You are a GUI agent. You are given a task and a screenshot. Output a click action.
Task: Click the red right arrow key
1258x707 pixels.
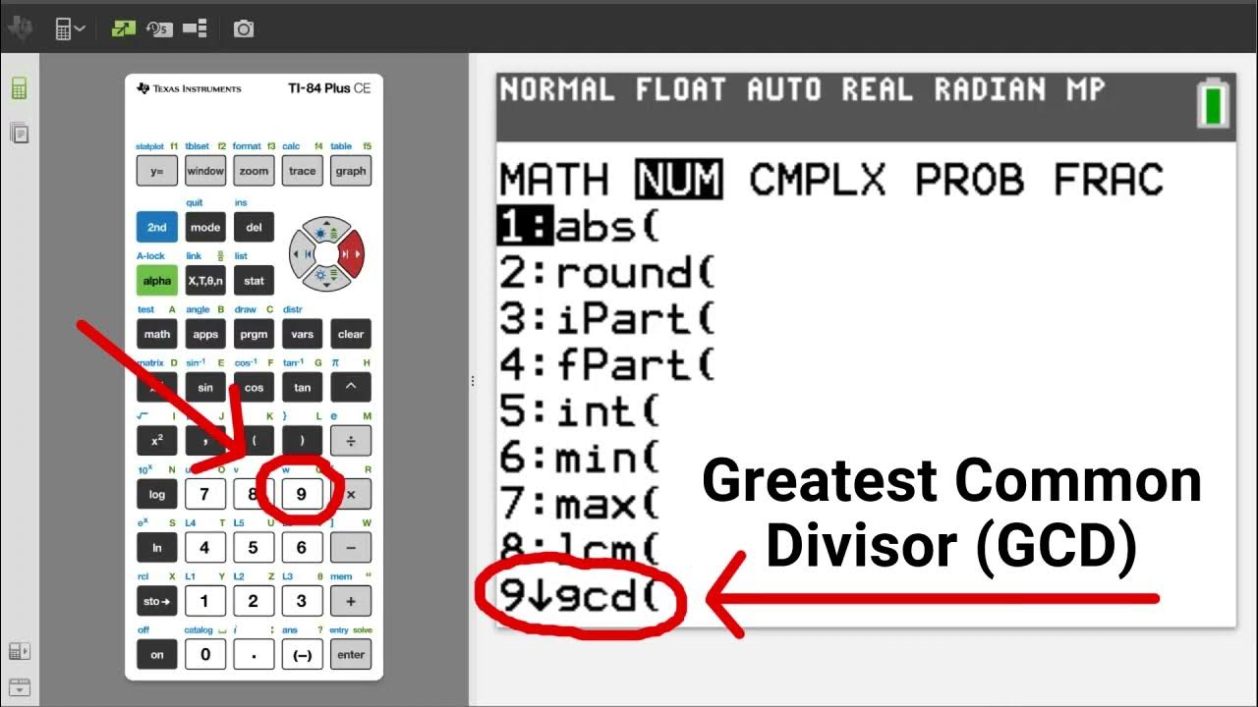coord(351,255)
